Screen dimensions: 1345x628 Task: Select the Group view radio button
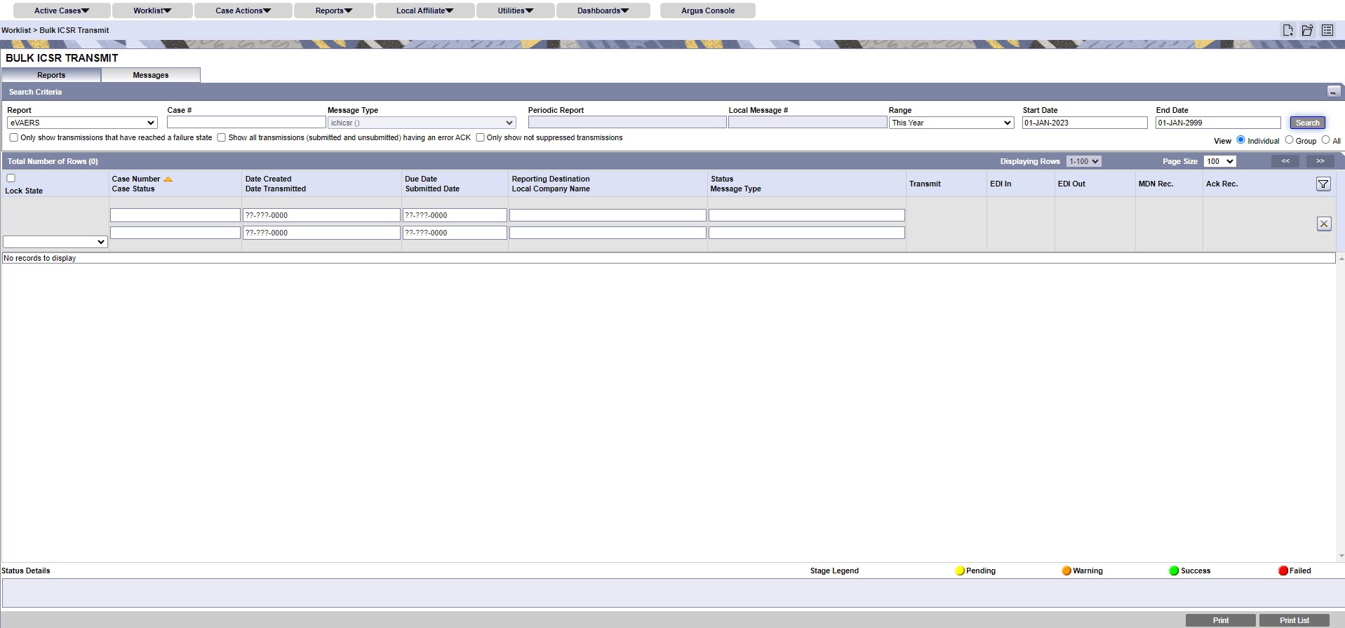click(1289, 139)
